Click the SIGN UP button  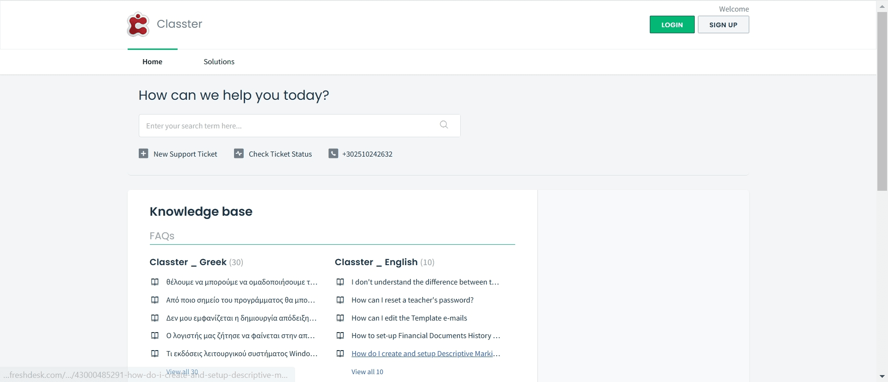pyautogui.click(x=723, y=24)
